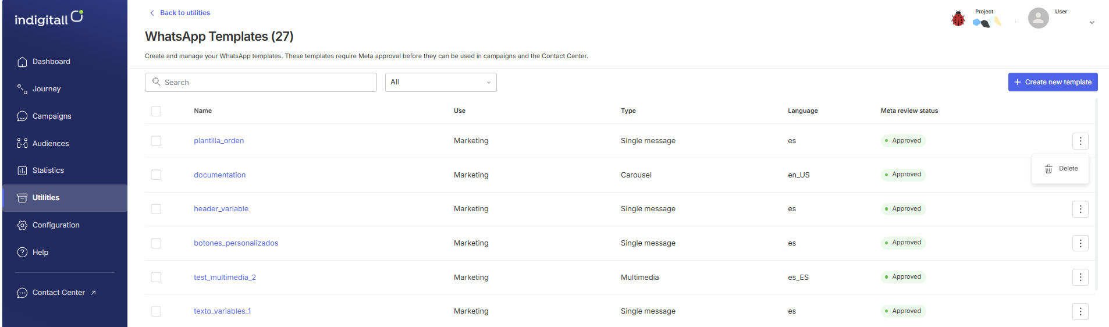
Task: Open the Configuration gear icon
Action: [22, 225]
